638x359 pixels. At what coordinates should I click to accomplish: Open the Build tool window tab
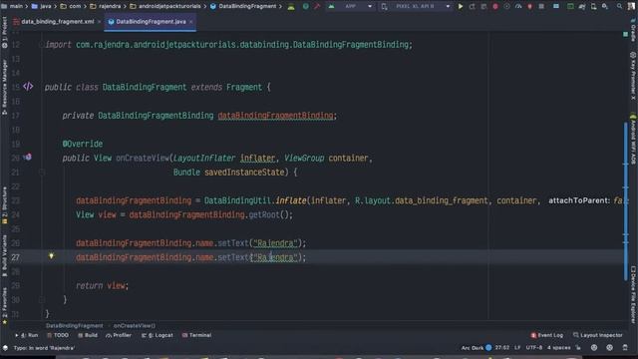[88, 335]
